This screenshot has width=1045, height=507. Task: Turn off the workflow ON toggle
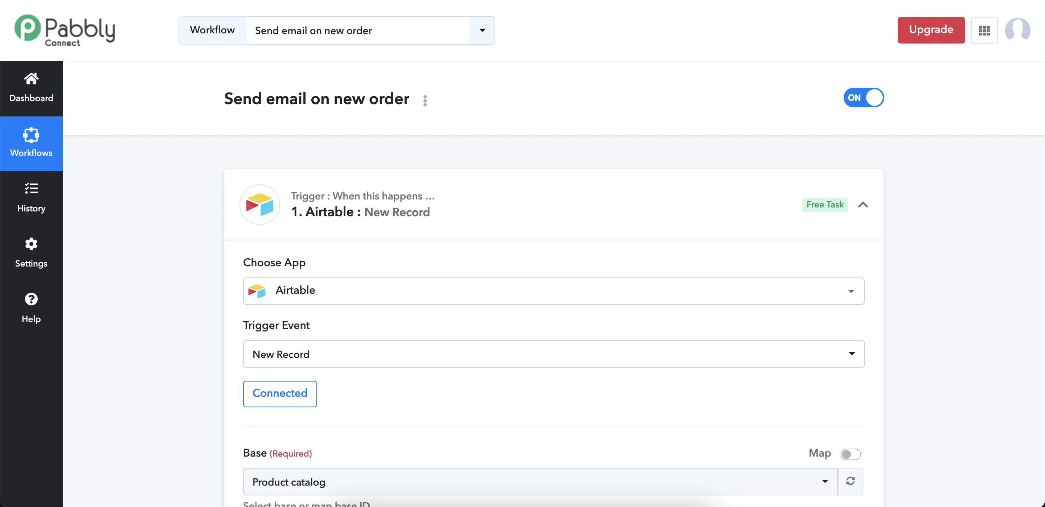863,98
